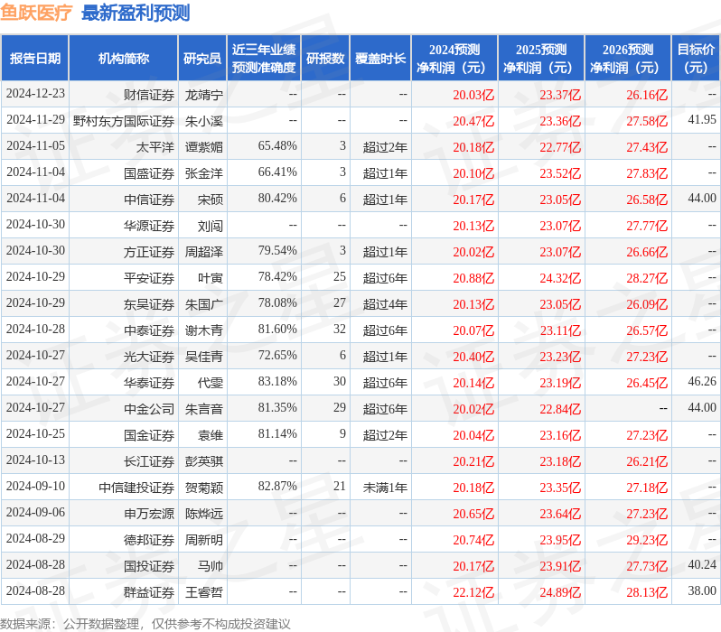Click accuracy value 79.54%
This screenshot has height=632, width=721.
(277, 251)
